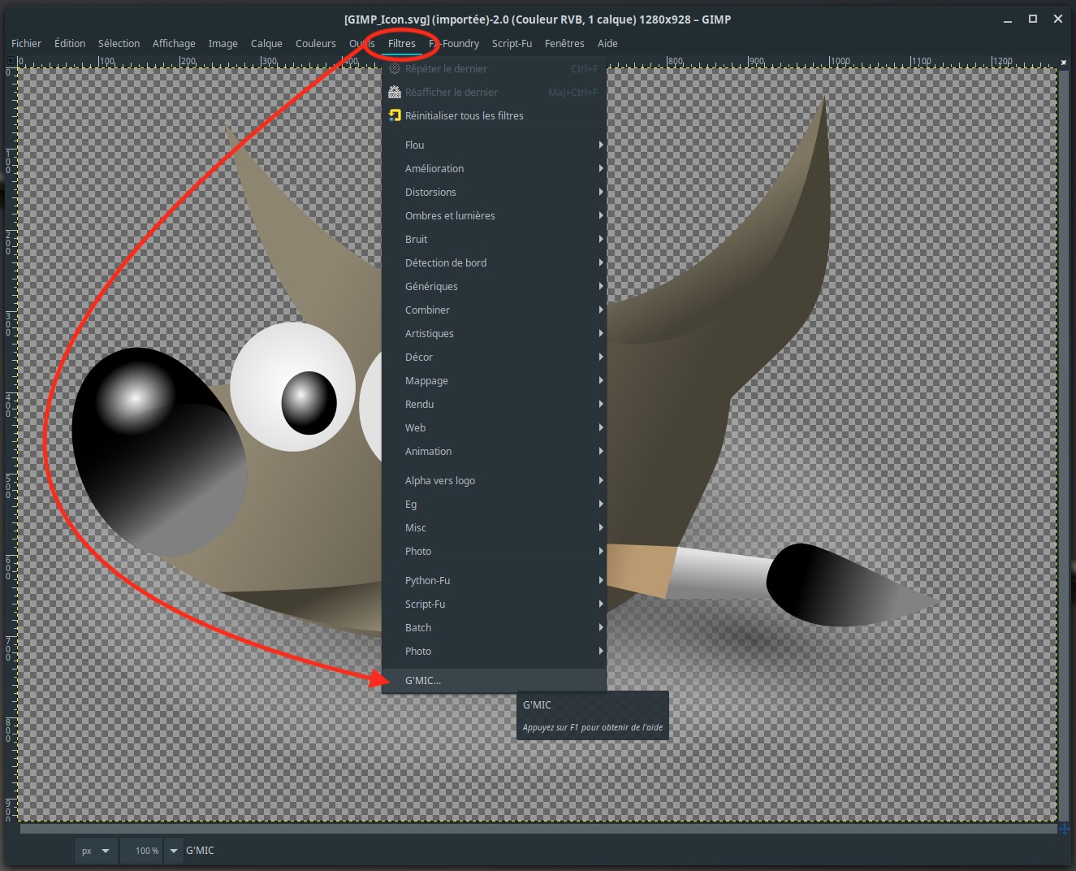Open the Artistiques filter submenu
Image resolution: width=1076 pixels, height=871 pixels.
(494, 333)
